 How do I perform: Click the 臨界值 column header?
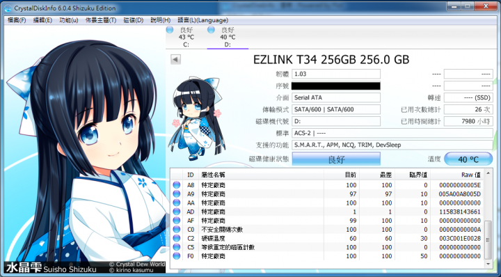click(413, 175)
